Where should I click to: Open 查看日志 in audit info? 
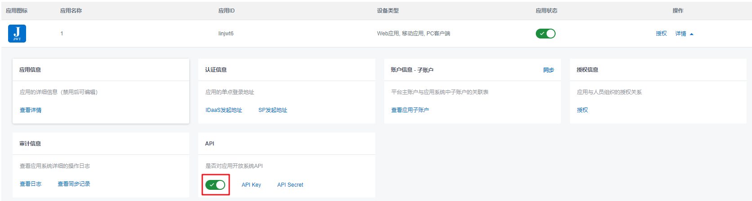(x=31, y=184)
